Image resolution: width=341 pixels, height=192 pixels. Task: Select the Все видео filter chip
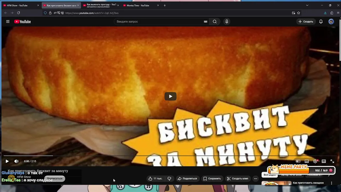click(270, 175)
